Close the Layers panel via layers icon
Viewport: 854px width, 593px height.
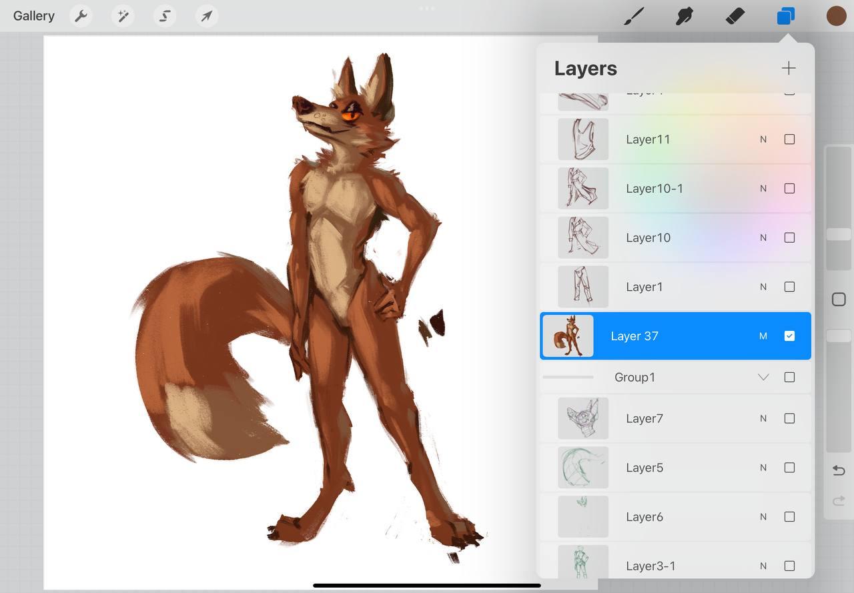785,16
